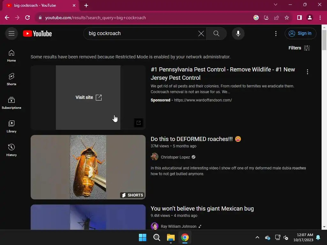Clear the search box with the X icon
The image size is (327, 245).
pos(201,33)
